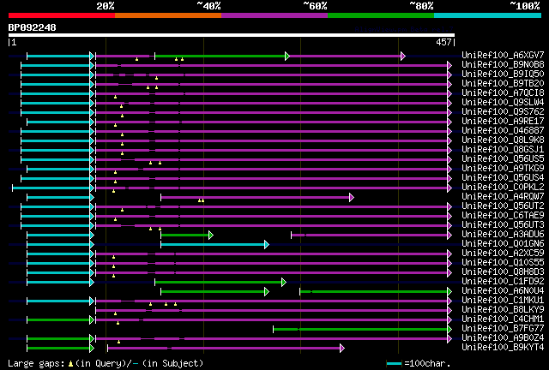Viewport: 549px width, 370px height.
Task: Select the UniRef100_C4CHM1 label
Action: (x=503, y=319)
